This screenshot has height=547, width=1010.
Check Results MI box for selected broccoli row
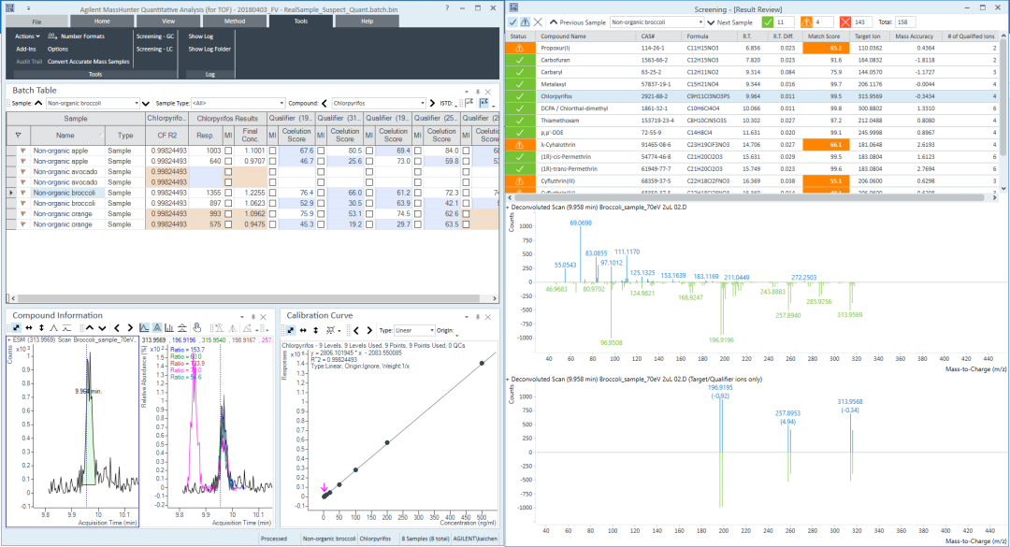(x=228, y=193)
